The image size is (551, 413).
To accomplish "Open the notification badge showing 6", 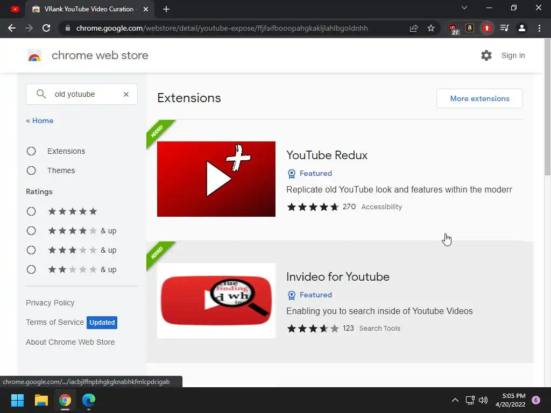I will [536, 400].
